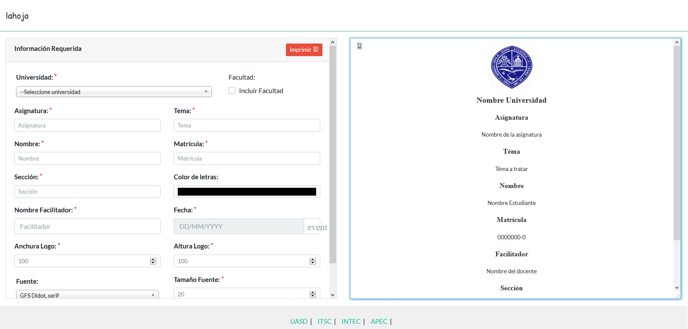Click 'Nombre Estudiante' preview text
The width and height of the screenshot is (688, 329).
511,203
